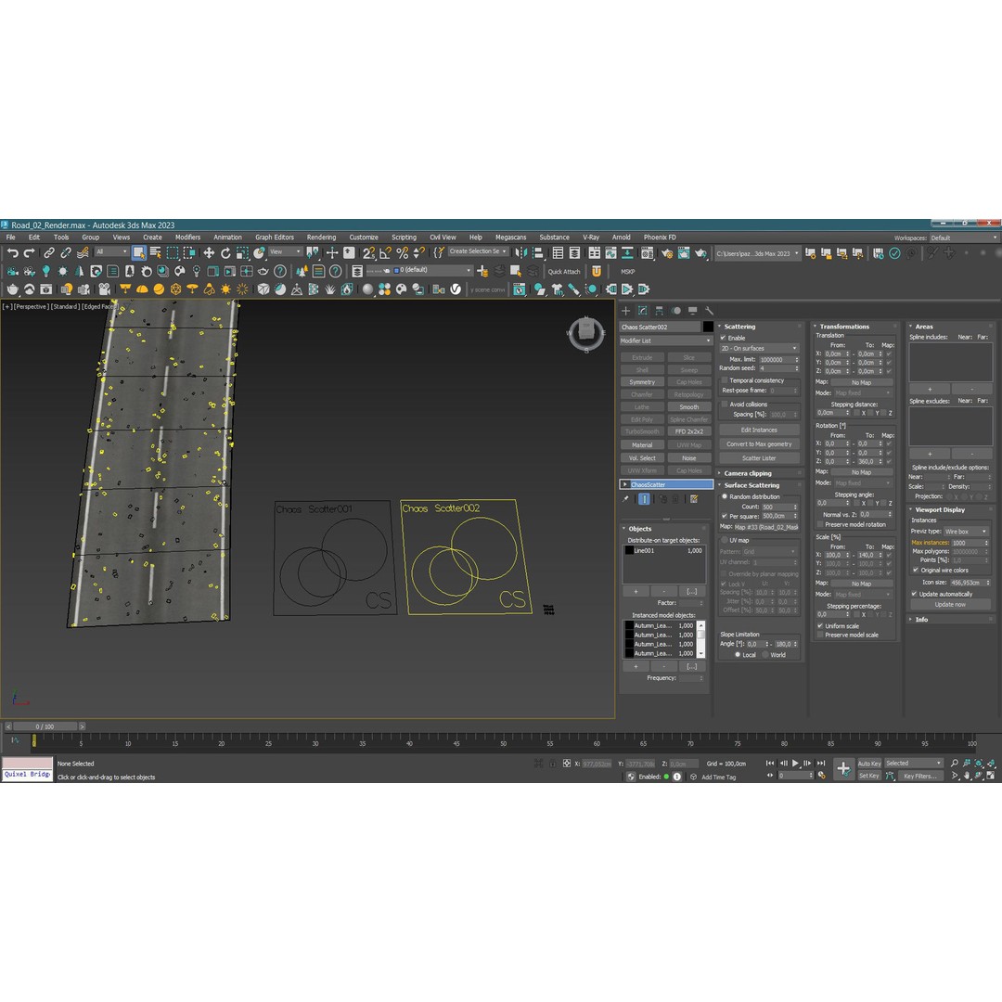
Task: Select Line001 in the distribute-on target list
Action: (647, 549)
